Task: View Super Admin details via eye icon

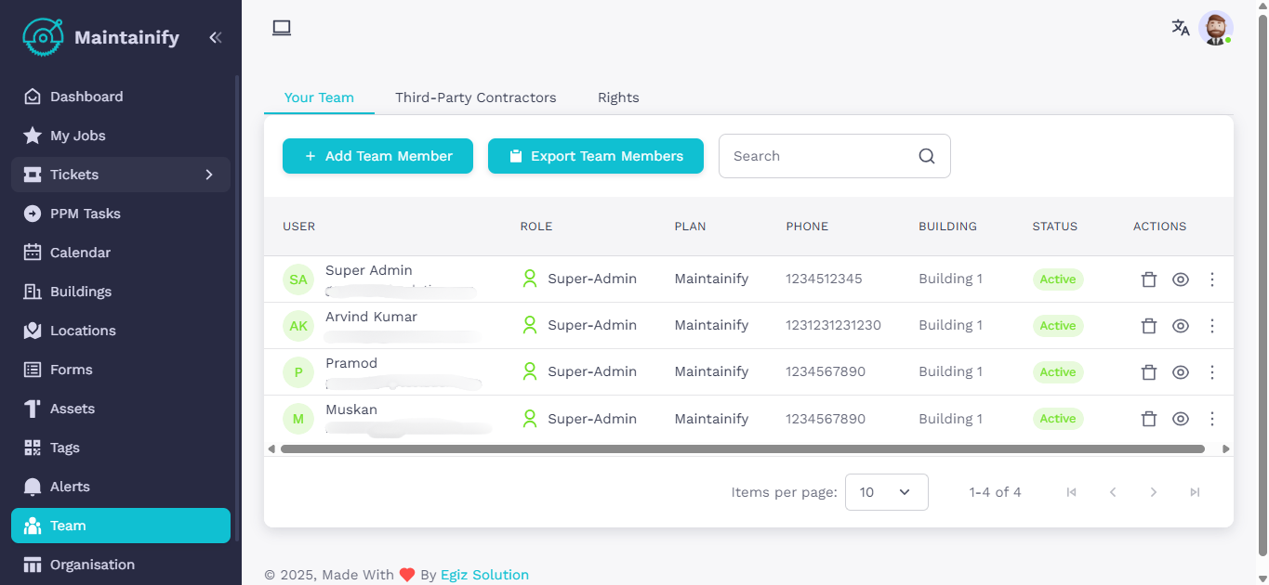Action: [1181, 279]
